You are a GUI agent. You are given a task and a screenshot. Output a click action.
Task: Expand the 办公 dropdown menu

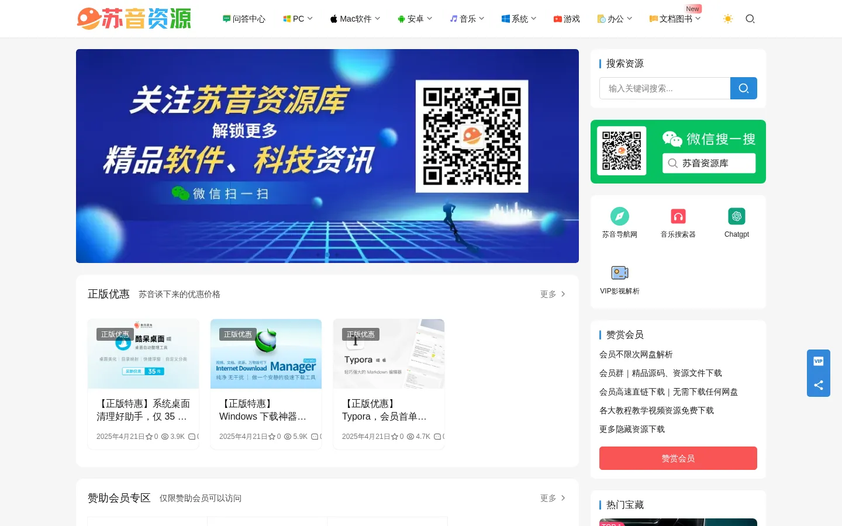point(615,19)
